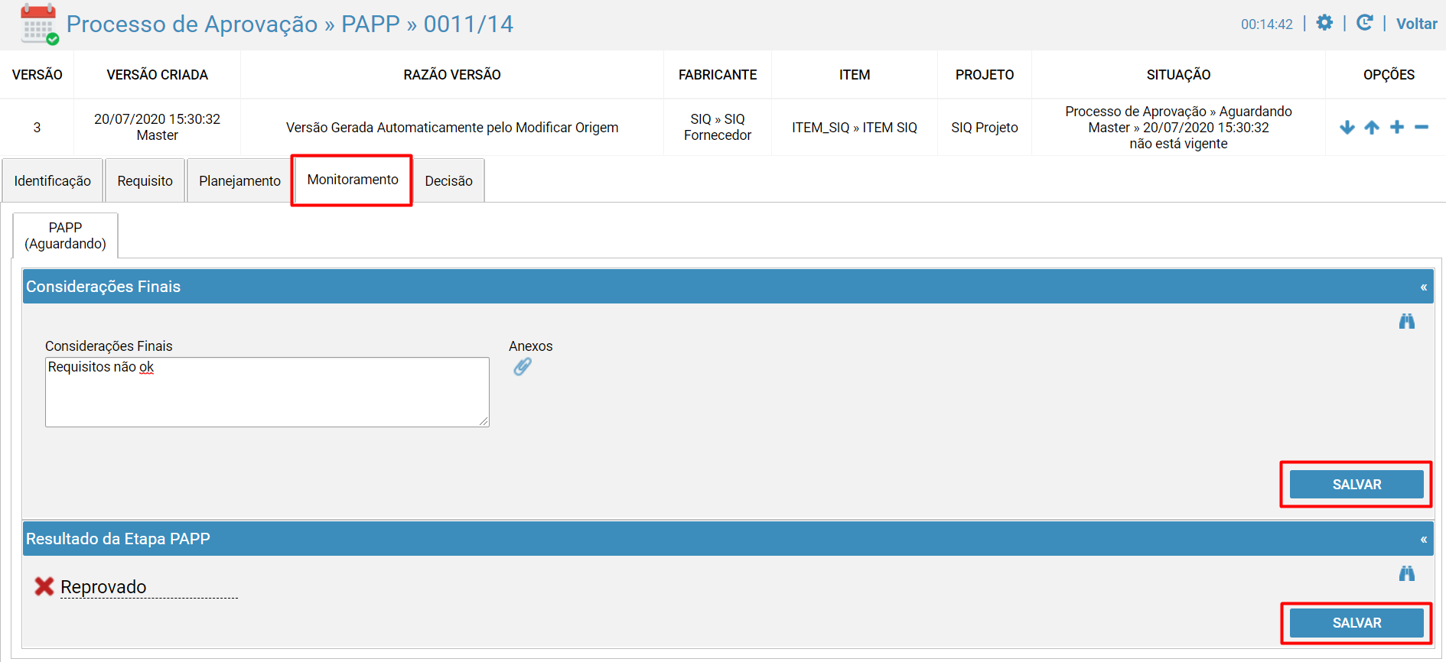Image resolution: width=1446 pixels, height=662 pixels.
Task: Click the RAZÃO VERSÃO column header
Action: coord(452,75)
